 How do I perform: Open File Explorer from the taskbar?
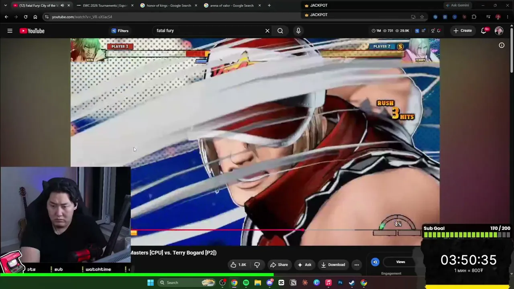[x=258, y=283]
